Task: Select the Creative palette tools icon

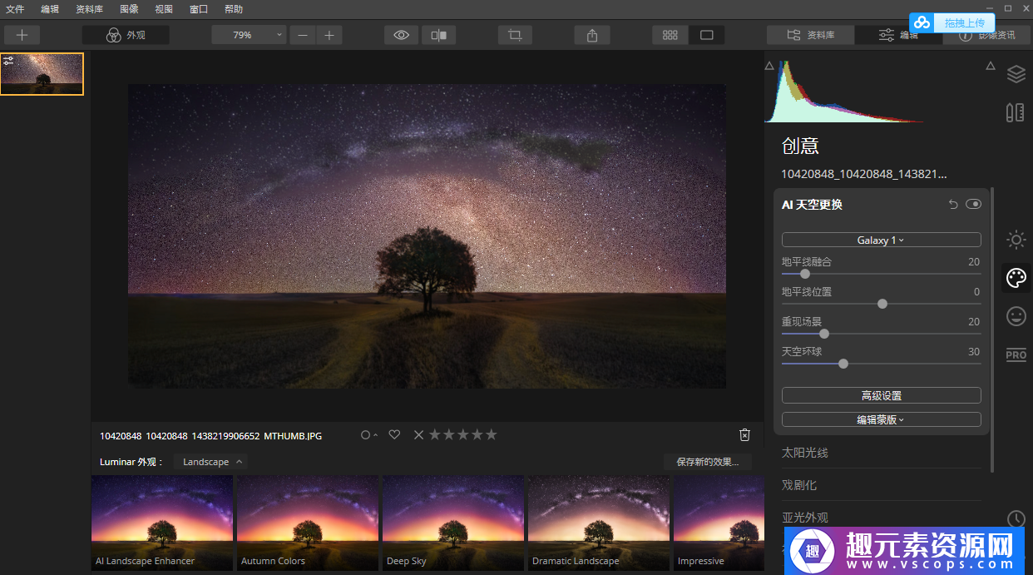Action: 1016,278
